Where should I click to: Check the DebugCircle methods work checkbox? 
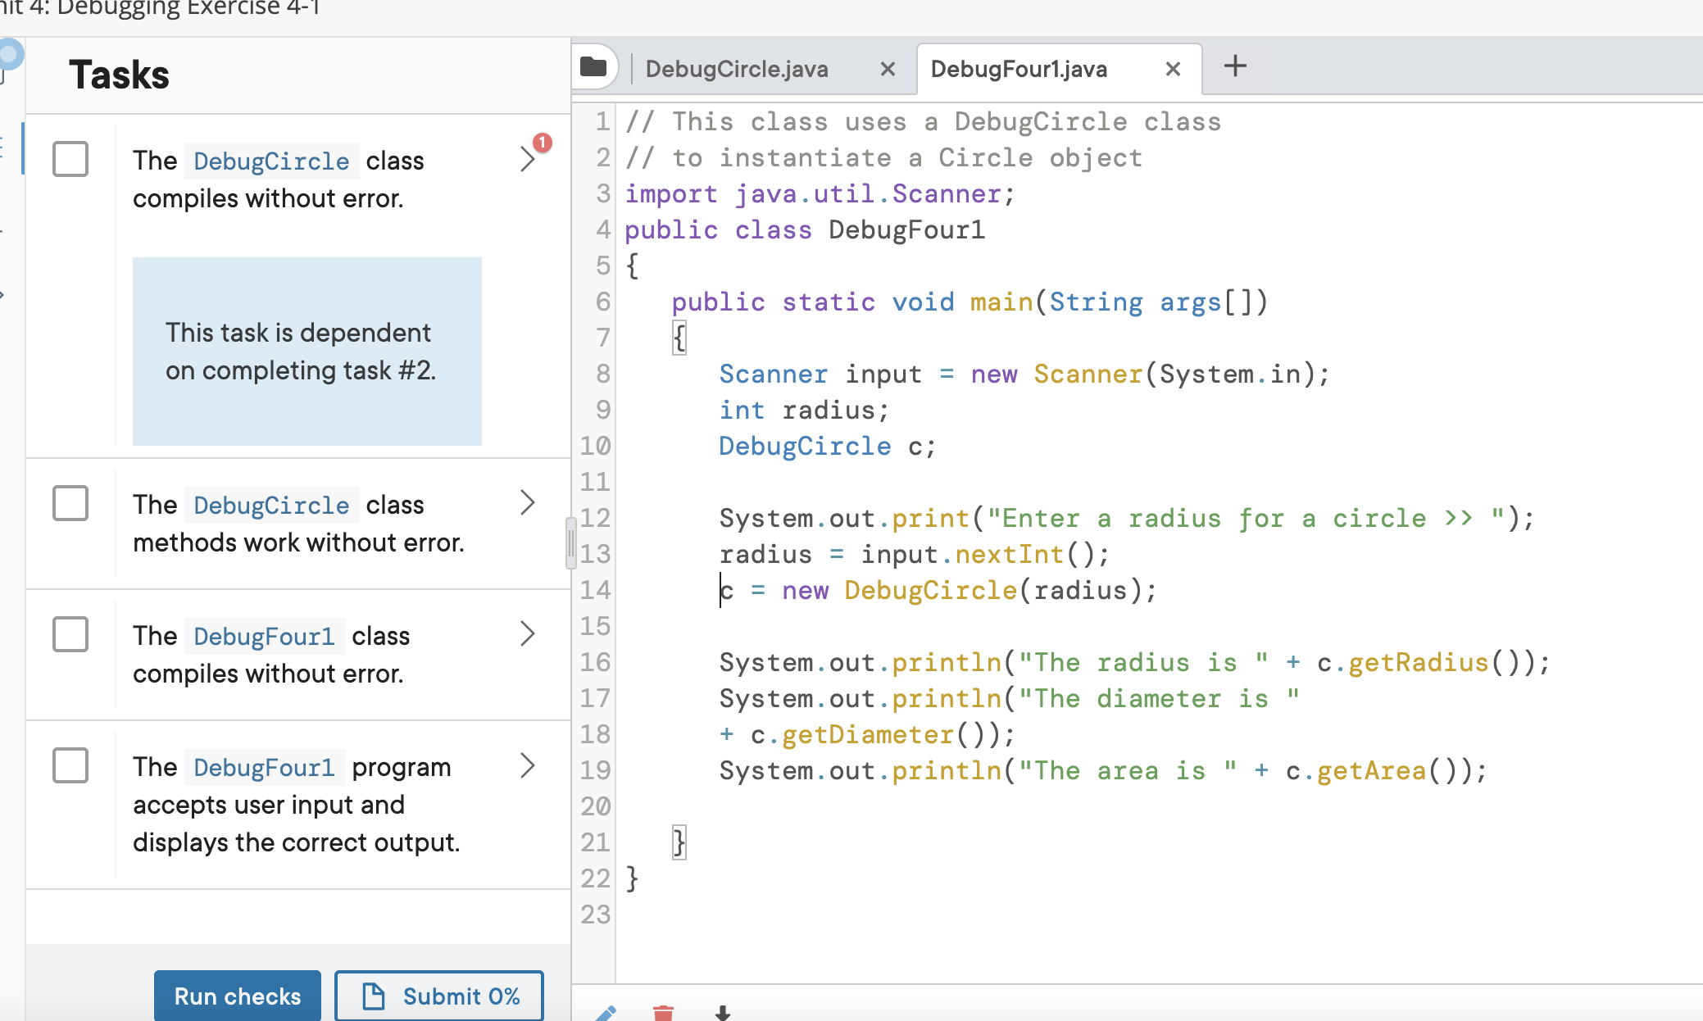pos(70,504)
